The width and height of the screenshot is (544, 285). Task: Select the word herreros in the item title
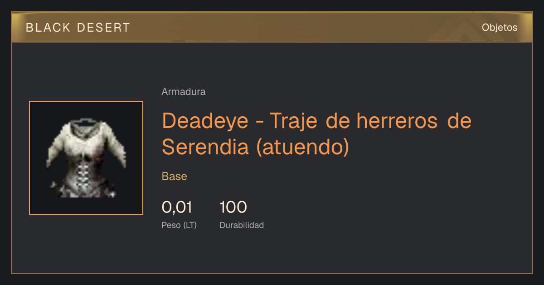click(397, 121)
